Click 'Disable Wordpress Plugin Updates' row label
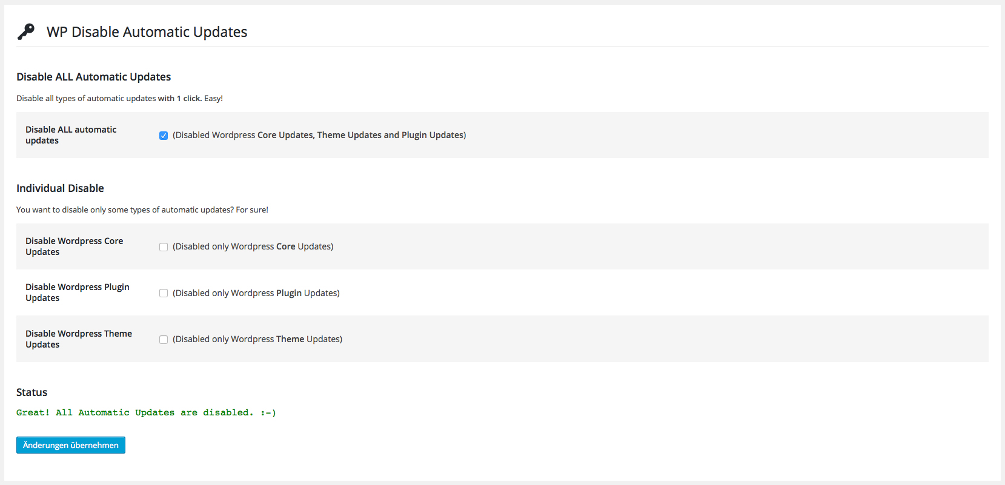 pyautogui.click(x=78, y=292)
